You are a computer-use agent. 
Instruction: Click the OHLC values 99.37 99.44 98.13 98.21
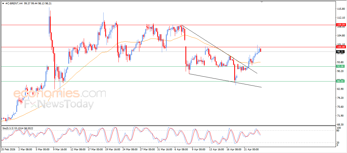[38, 3]
